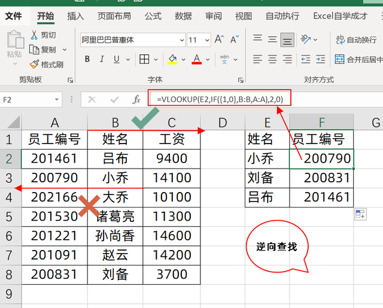
Task: Apply yellow fill color bucket
Action: click(x=172, y=59)
